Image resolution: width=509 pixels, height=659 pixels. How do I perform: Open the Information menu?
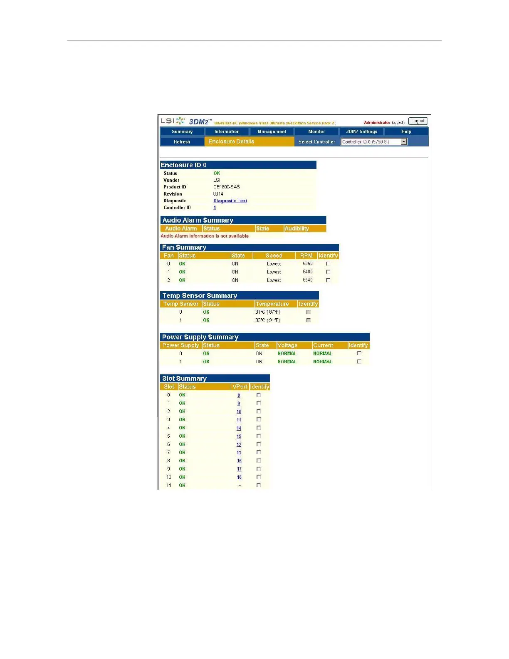pyautogui.click(x=227, y=131)
